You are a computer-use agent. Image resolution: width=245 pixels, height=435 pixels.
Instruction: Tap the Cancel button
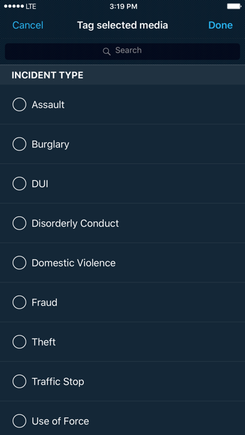pos(27,25)
